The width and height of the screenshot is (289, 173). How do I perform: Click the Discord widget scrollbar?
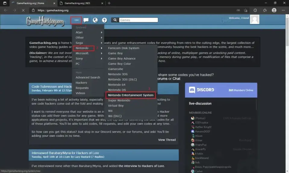(256, 104)
